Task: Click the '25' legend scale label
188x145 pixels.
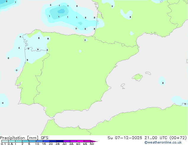Action: [x=58, y=144]
